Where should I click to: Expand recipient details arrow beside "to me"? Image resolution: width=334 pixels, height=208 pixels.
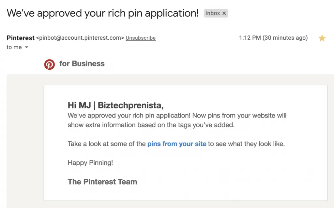tap(26, 47)
